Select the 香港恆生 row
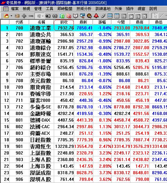The image size is (167, 183). [x=83, y=146]
